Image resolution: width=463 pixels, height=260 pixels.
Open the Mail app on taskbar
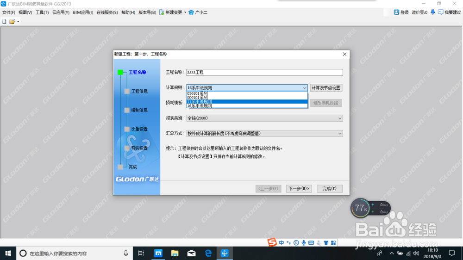point(191,253)
